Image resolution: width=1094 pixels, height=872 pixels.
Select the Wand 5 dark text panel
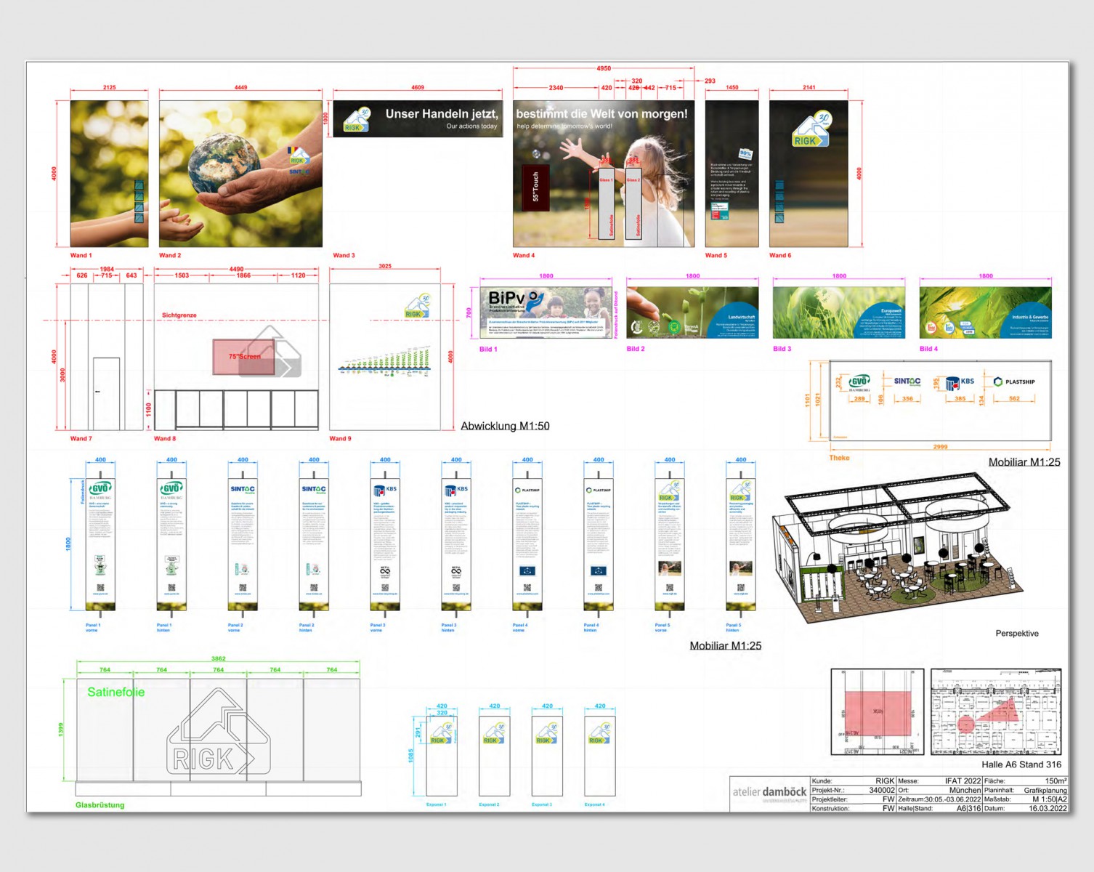[732, 174]
